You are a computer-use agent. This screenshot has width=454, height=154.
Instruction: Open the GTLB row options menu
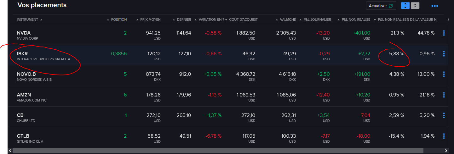click(444, 136)
